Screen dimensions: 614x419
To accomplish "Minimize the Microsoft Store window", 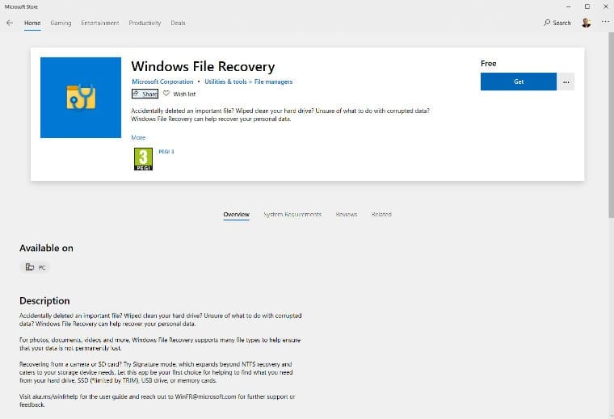I will (569, 6).
